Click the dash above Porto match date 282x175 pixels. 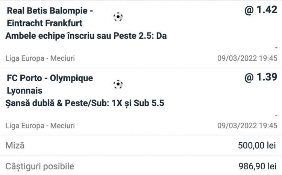coord(276,115)
